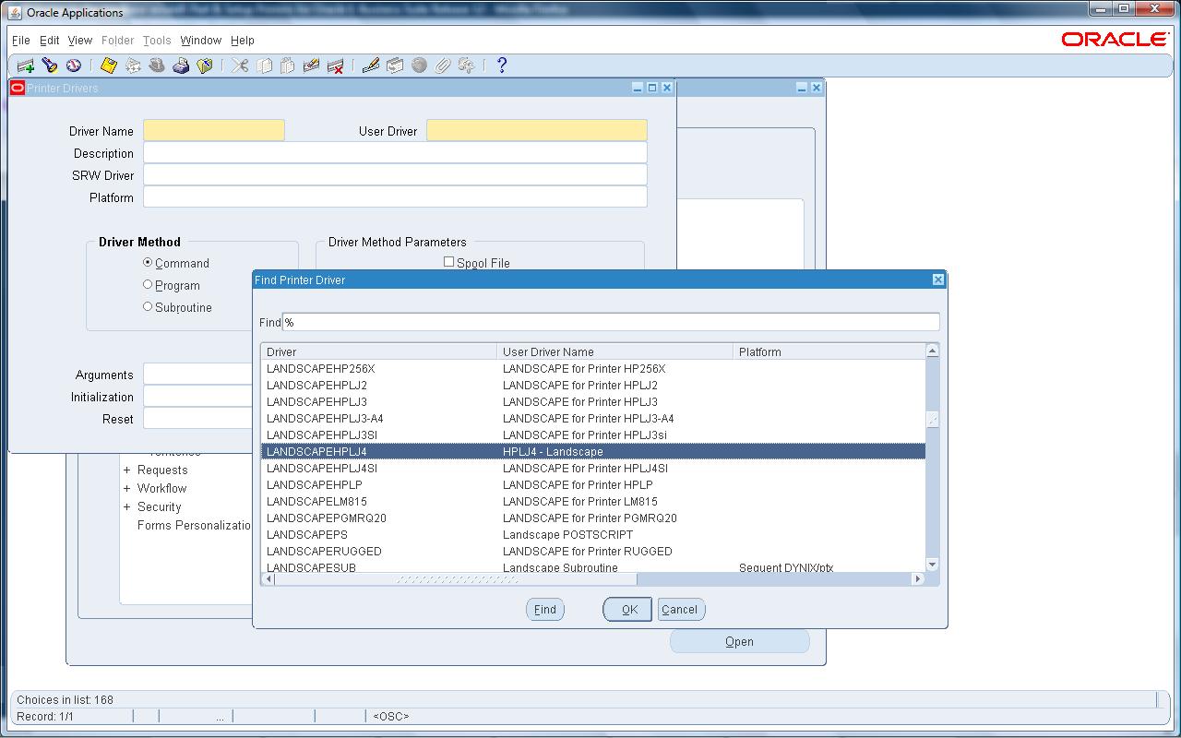The width and height of the screenshot is (1181, 738).
Task: Confirm the selection with OK
Action: coord(628,609)
